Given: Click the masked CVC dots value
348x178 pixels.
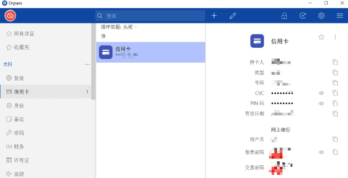Looking at the screenshot, I should click(282, 93).
